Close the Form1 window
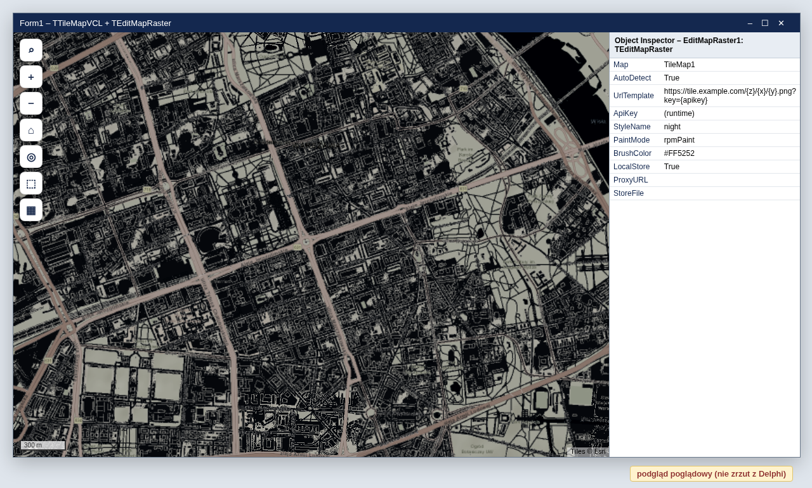 (x=781, y=23)
